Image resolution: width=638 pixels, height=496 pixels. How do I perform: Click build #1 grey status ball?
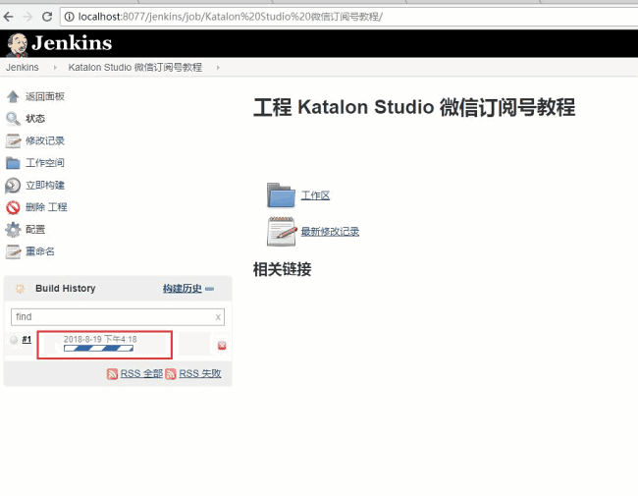click(14, 340)
